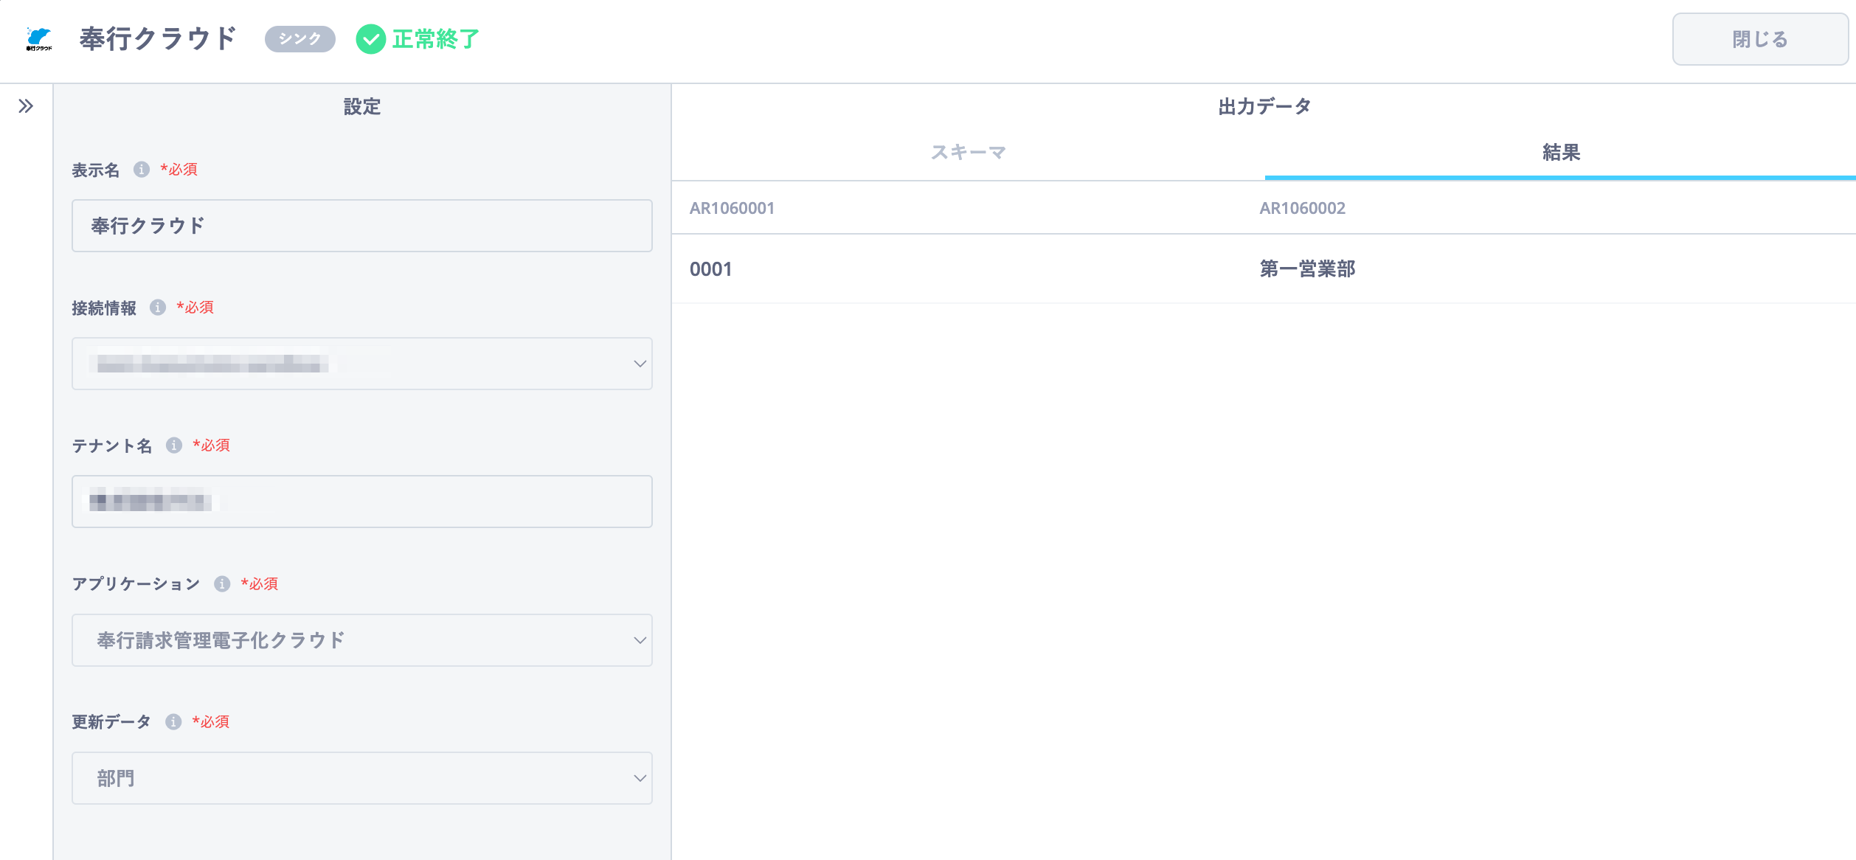1856x860 pixels.
Task: Click the AR1060002 column header
Action: pyautogui.click(x=1303, y=209)
